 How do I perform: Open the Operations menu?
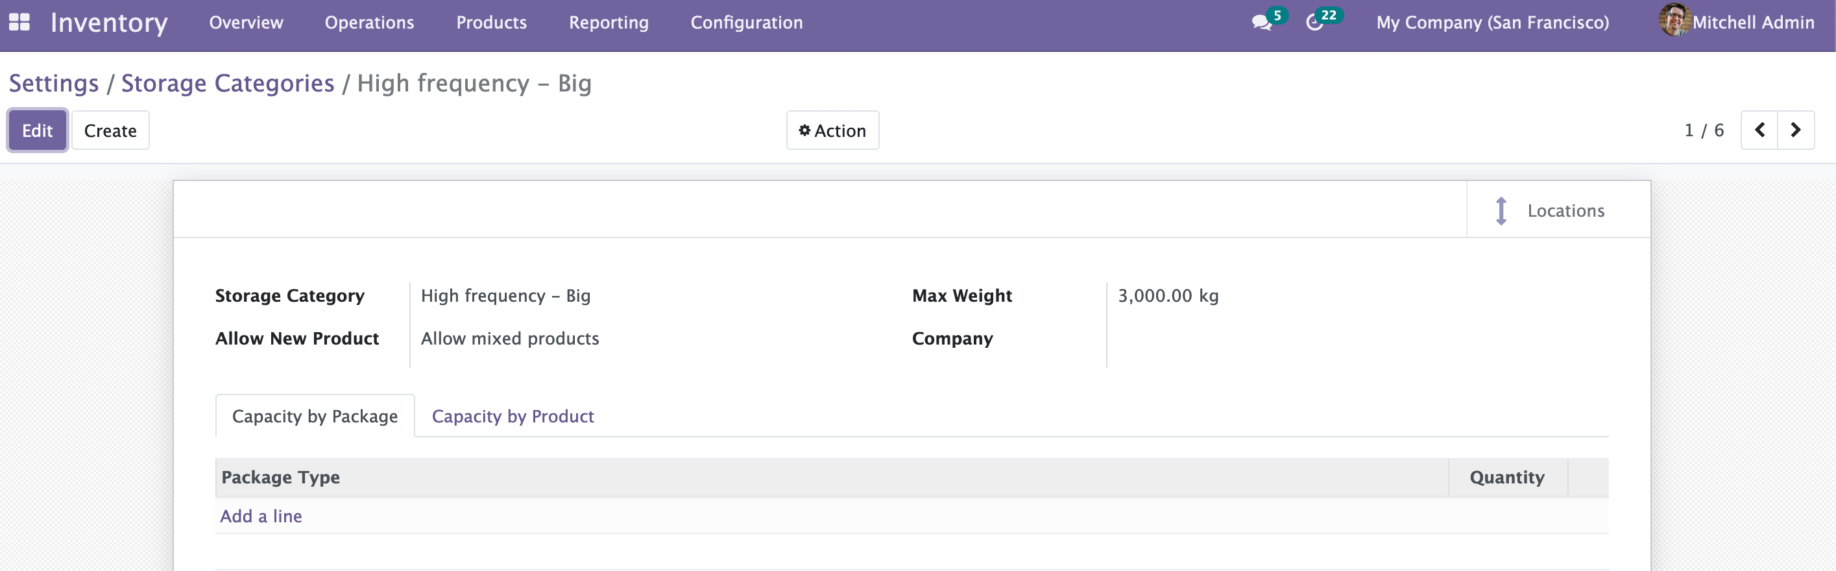click(369, 23)
